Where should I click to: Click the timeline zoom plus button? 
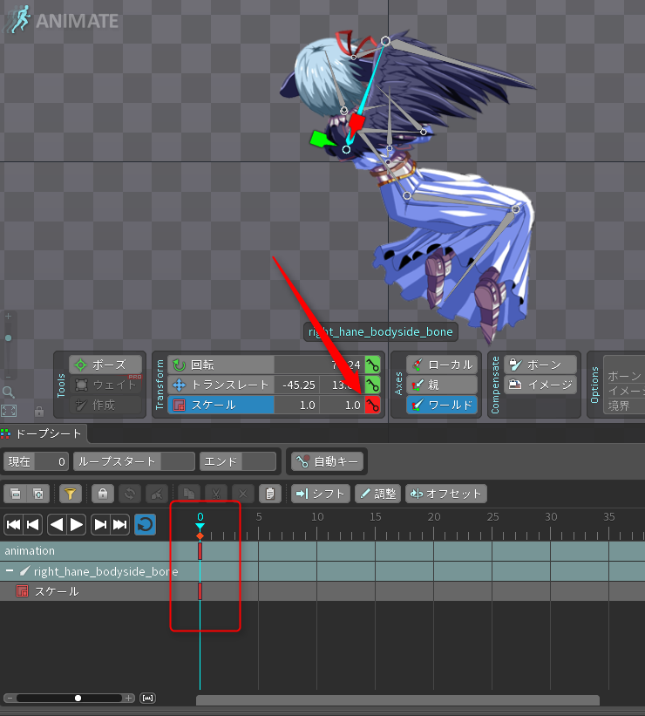tap(129, 699)
